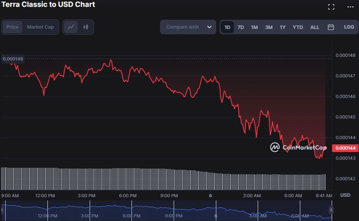Choose the 3M time range
Image resolution: width=359 pixels, height=221 pixels.
[269, 27]
